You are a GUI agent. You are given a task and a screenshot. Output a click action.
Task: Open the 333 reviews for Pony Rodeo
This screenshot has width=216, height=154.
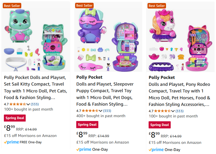[x=179, y=111]
